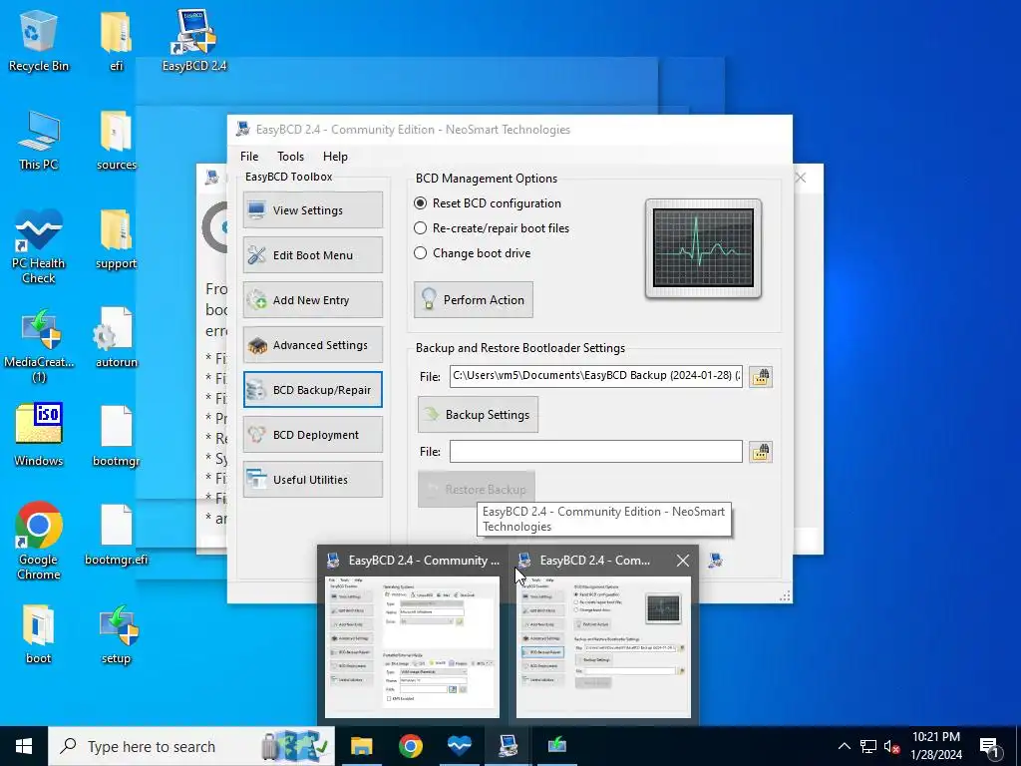
Task: Open the Help menu in EasyBCD
Action: click(x=335, y=157)
